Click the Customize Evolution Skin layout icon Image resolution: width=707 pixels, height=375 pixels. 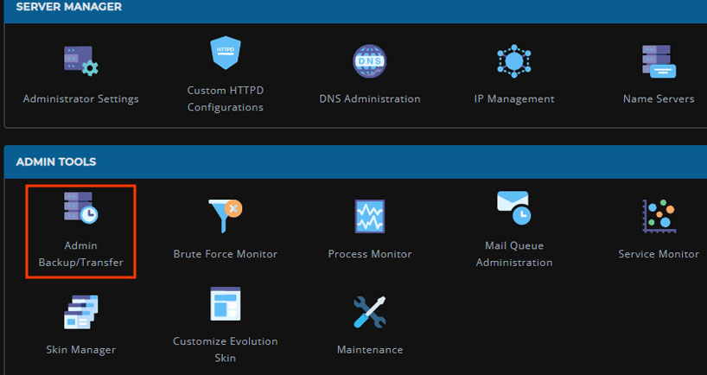tap(226, 304)
